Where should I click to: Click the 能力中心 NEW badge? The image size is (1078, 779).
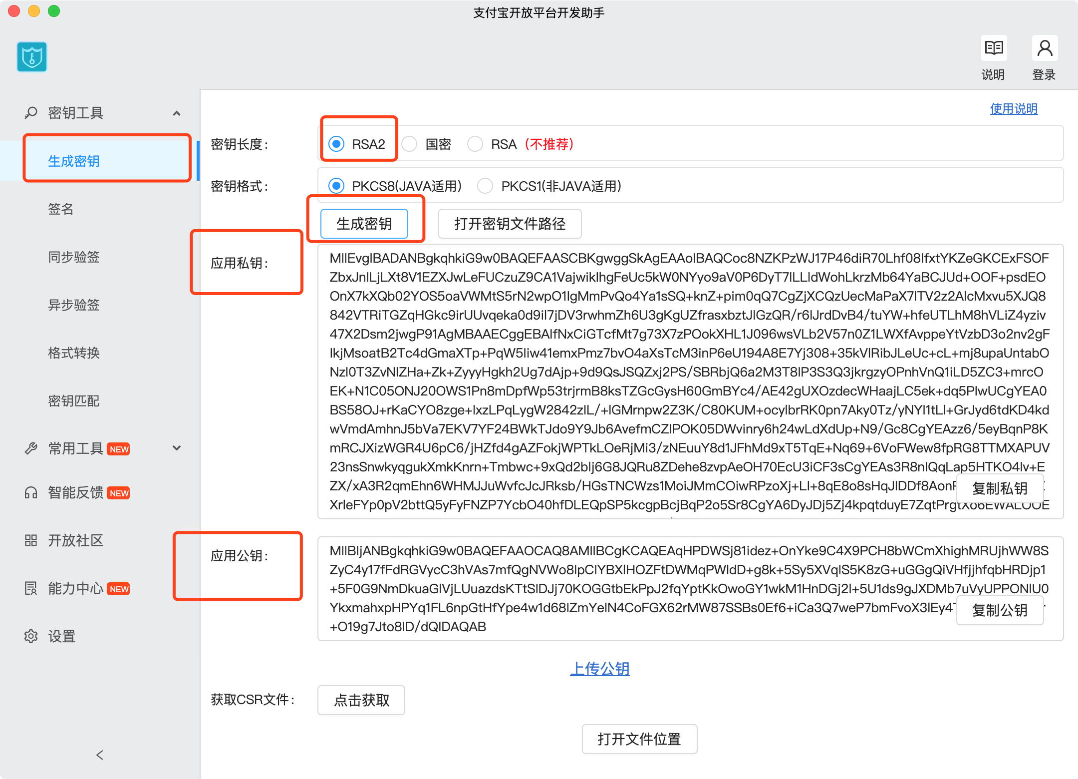tap(119, 589)
